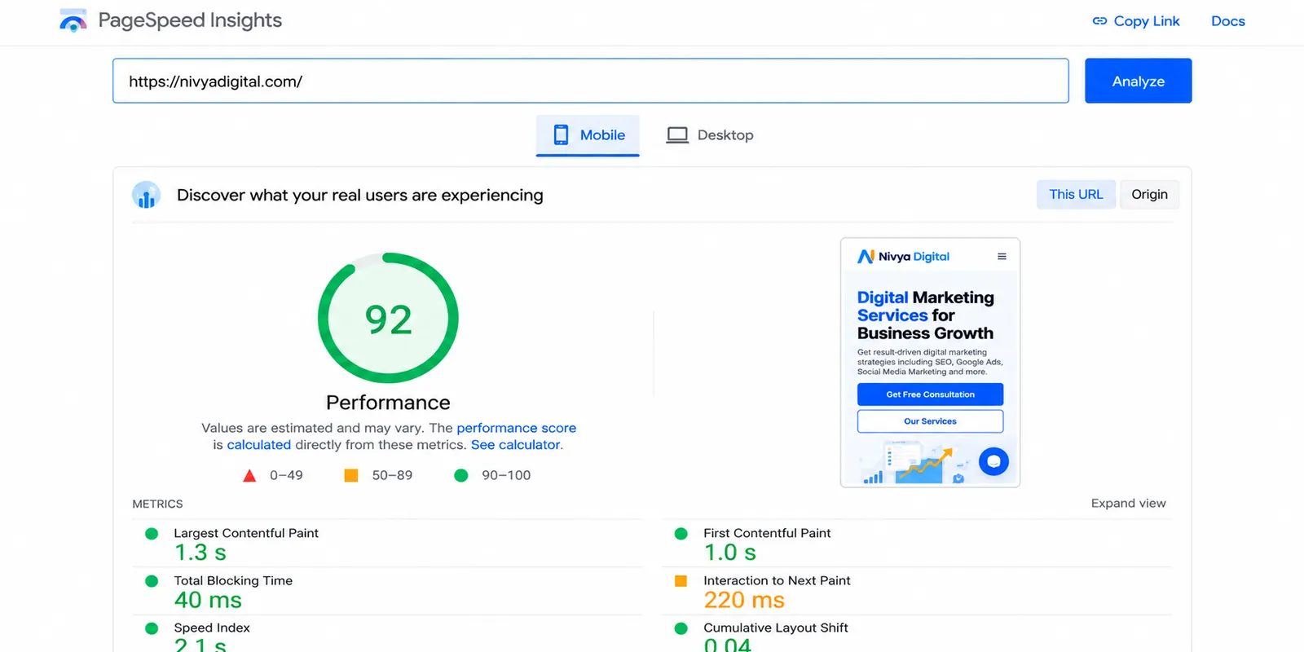1304x652 pixels.
Task: Click the red triangle 0–49 legend marker
Action: (249, 475)
